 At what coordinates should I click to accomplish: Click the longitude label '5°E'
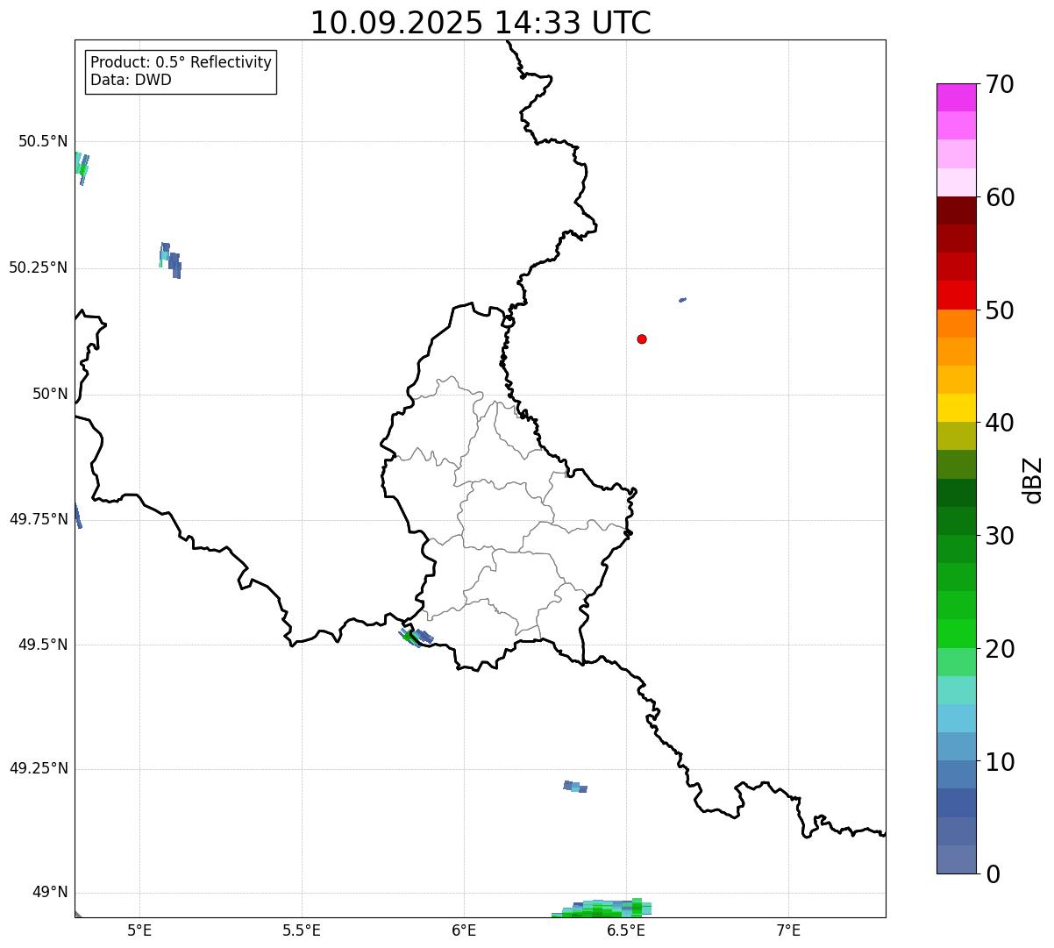click(x=139, y=930)
